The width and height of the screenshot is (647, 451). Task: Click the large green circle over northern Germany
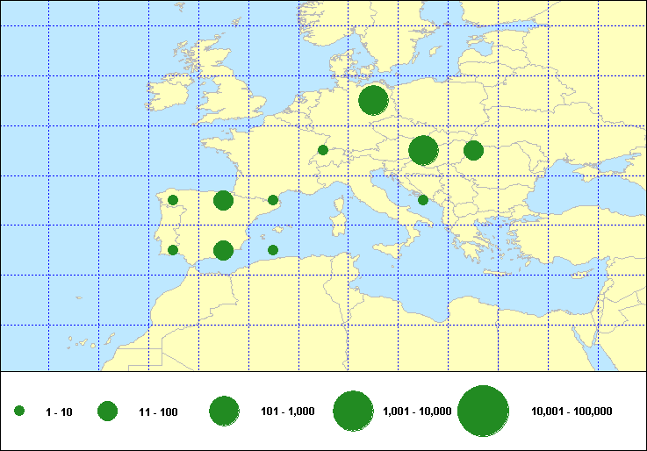tap(373, 100)
